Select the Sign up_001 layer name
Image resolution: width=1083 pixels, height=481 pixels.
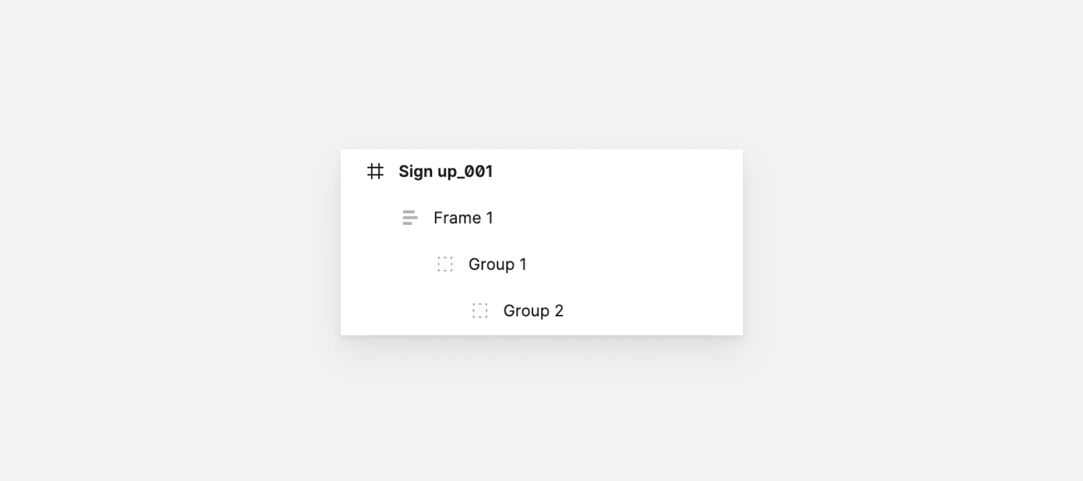[x=445, y=171]
